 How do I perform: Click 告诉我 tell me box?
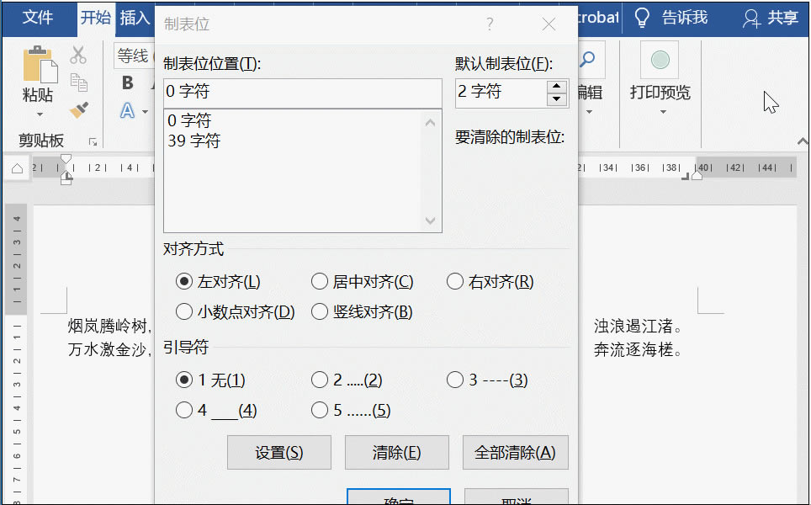coord(684,18)
